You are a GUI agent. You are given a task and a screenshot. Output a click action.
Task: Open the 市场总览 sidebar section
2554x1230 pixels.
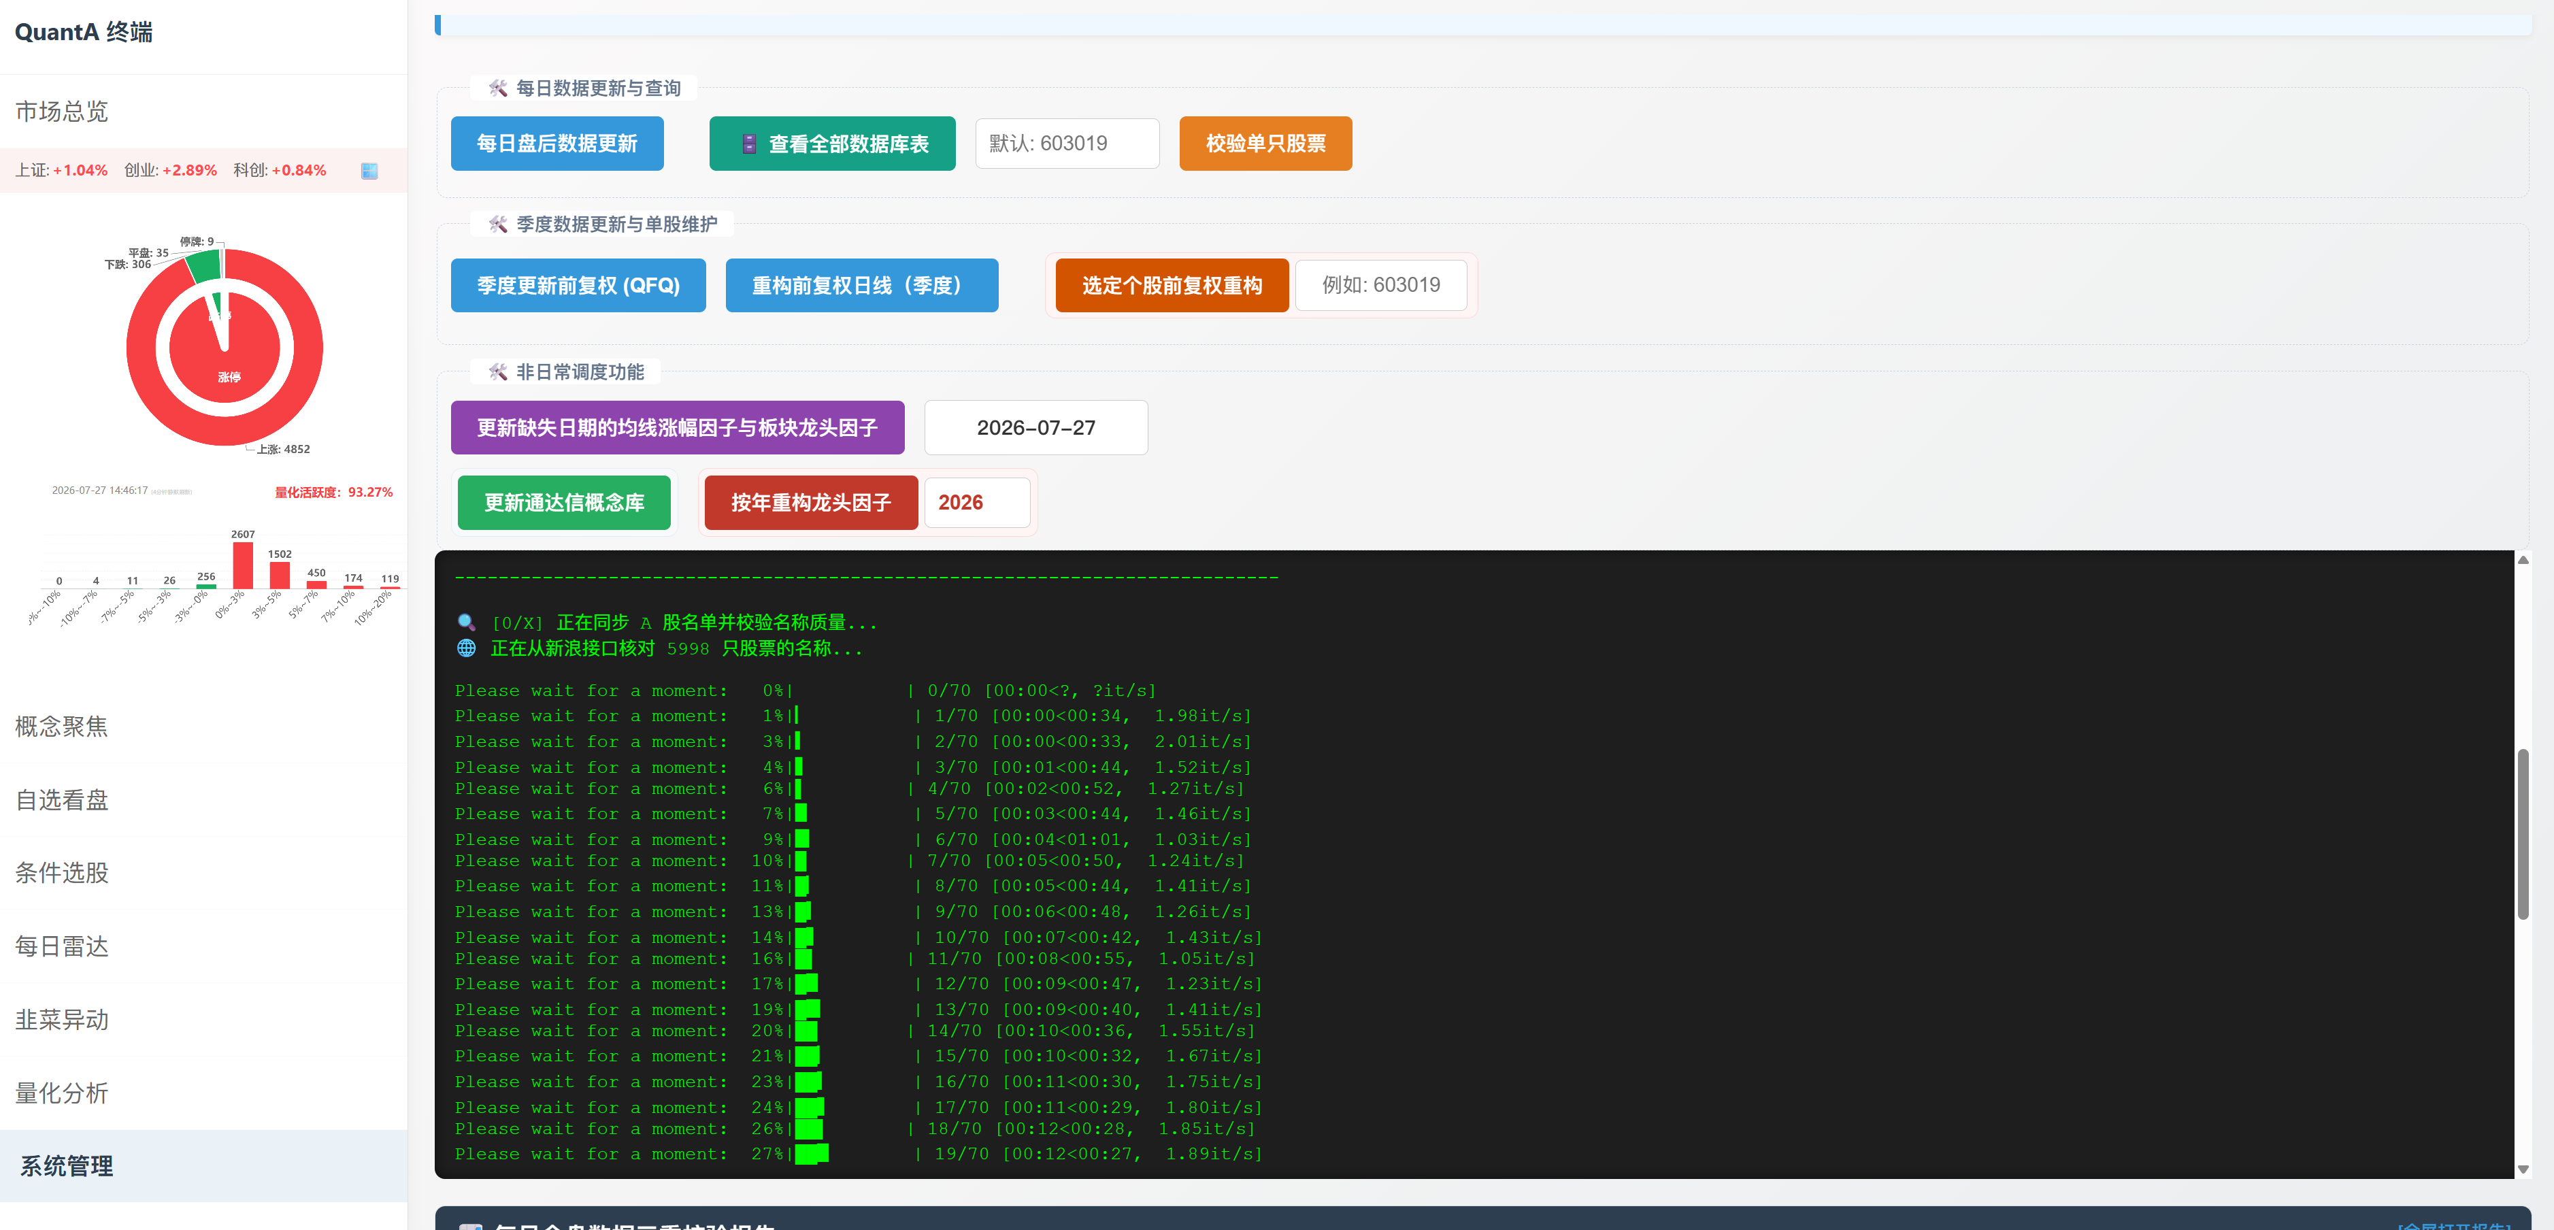(61, 111)
